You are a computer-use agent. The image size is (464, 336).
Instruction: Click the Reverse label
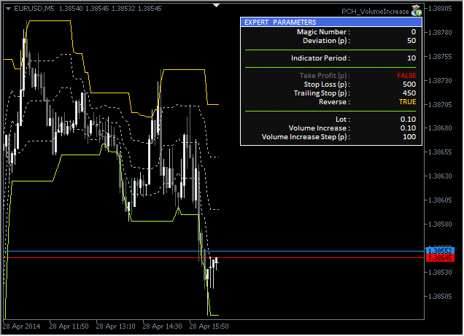pyautogui.click(x=334, y=102)
